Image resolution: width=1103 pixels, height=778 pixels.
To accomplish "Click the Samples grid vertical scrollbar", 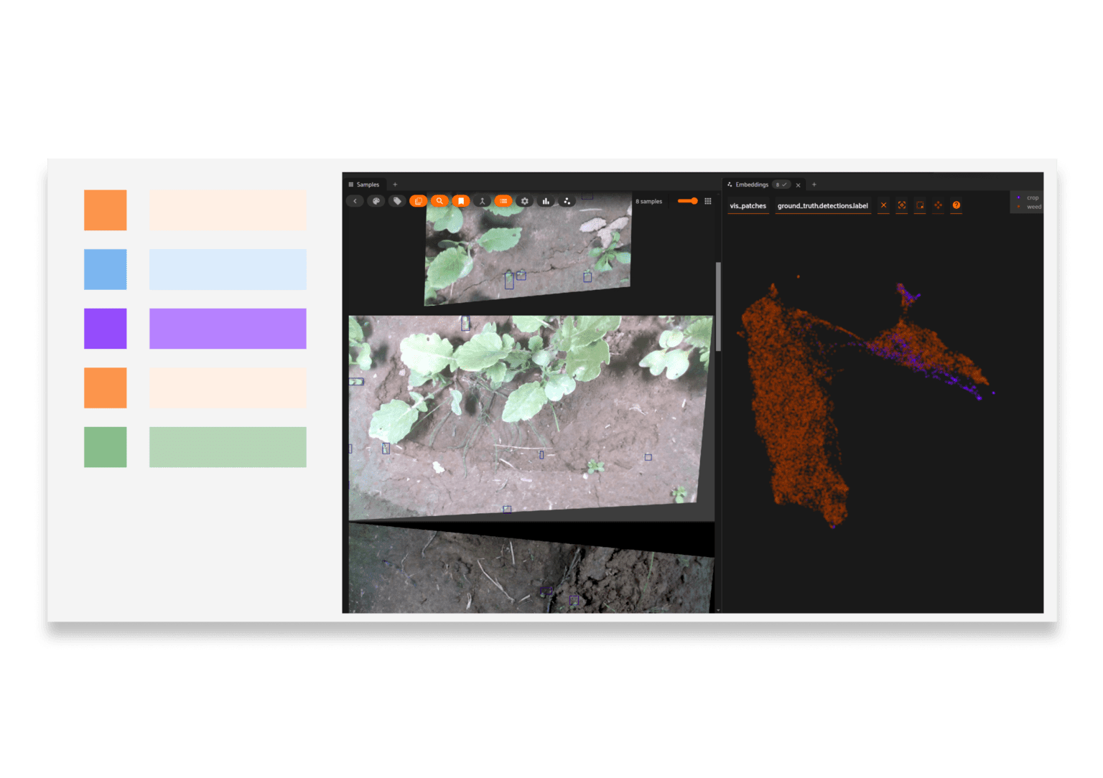I will pos(718,306).
